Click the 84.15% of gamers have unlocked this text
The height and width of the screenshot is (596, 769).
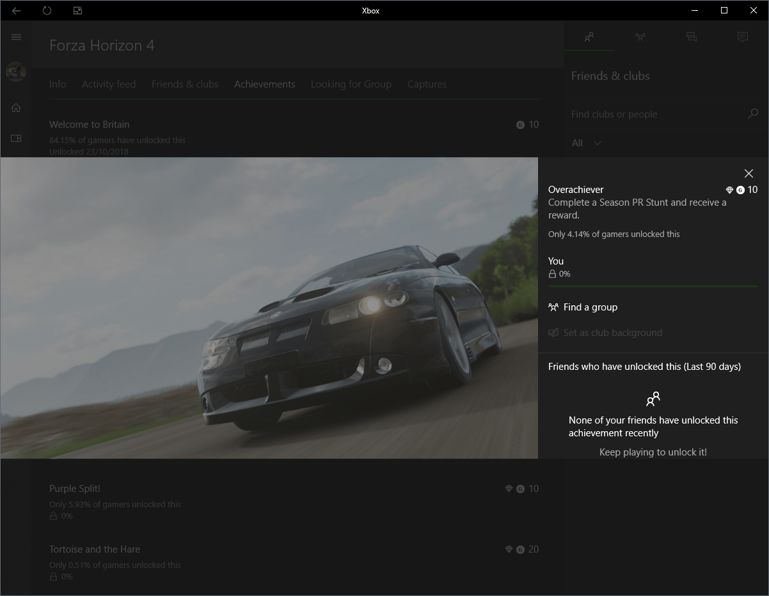[x=117, y=140]
